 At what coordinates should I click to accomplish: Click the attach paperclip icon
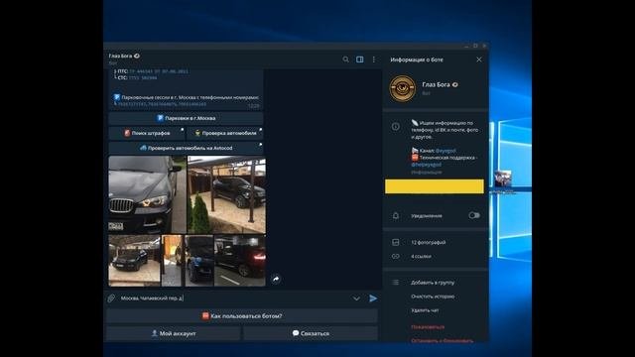pyautogui.click(x=111, y=298)
